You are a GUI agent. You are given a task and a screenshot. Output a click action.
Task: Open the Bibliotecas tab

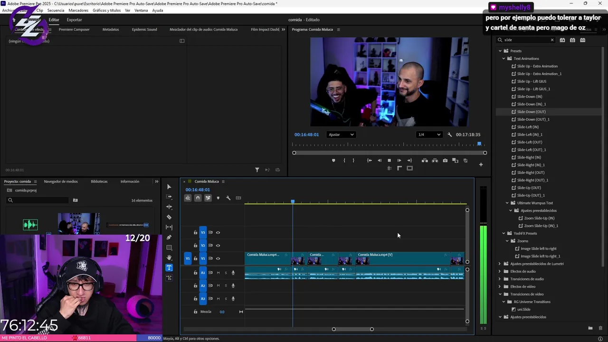coord(99,181)
